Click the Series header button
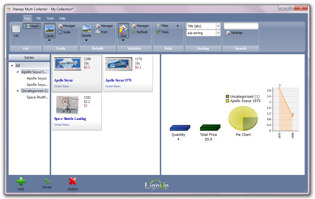This screenshot has height=199, width=315. tap(29, 58)
